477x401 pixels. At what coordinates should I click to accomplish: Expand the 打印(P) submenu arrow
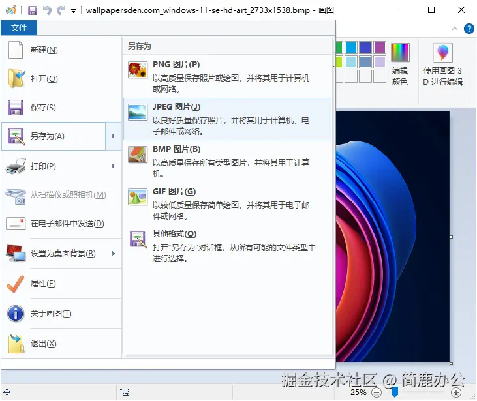[113, 166]
